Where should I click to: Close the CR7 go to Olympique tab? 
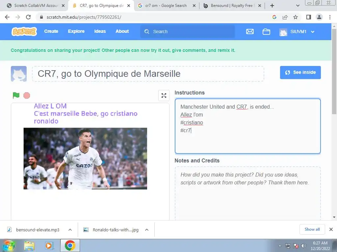point(129,6)
